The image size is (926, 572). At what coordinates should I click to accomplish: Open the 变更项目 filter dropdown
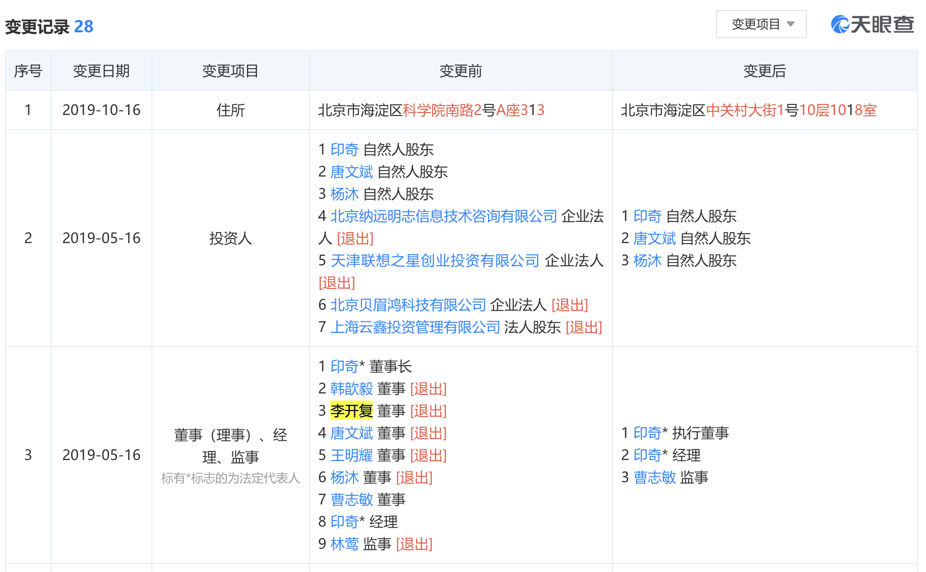[x=761, y=24]
